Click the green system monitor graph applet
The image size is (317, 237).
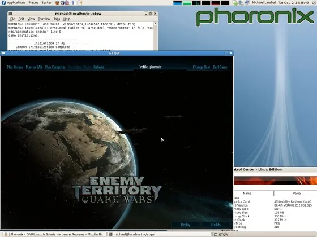(x=187, y=3)
